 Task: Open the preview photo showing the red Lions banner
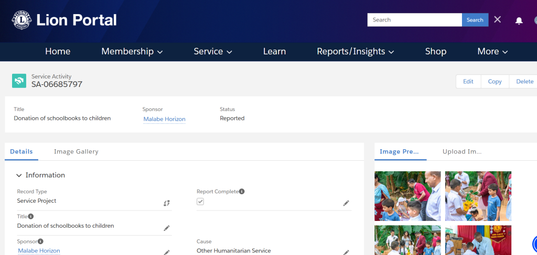[478, 240]
